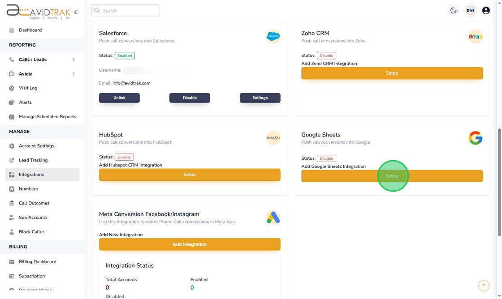Viewport: 502px width, 299px height.
Task: Open the DNI icon in header
Action: click(470, 10)
